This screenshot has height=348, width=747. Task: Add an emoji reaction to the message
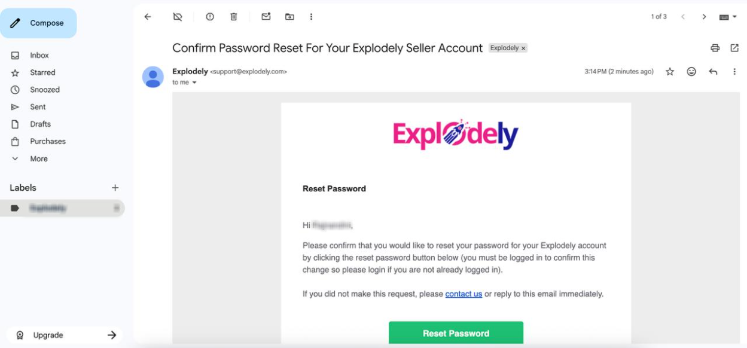click(x=691, y=72)
